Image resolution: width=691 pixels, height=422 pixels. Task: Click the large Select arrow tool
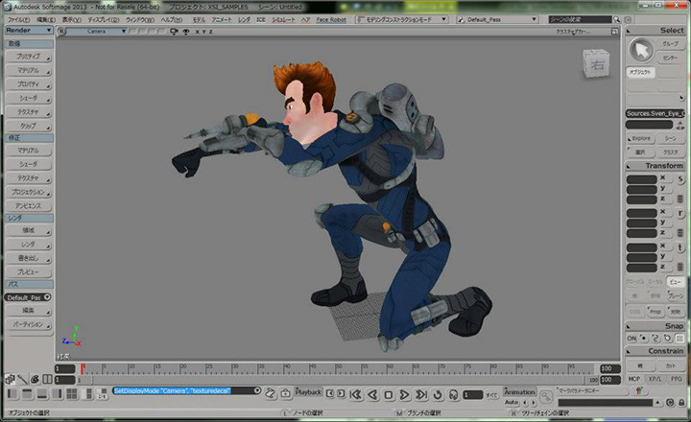pos(640,50)
